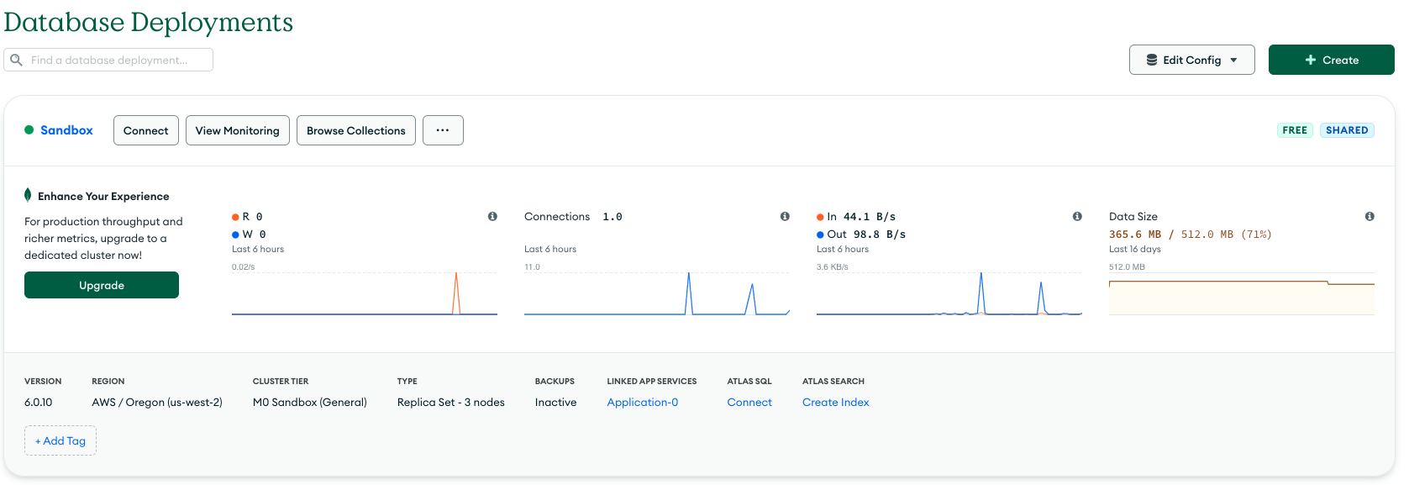Click the info icon beside Connections chart
Screen dimensions: 1409x485
click(785, 217)
